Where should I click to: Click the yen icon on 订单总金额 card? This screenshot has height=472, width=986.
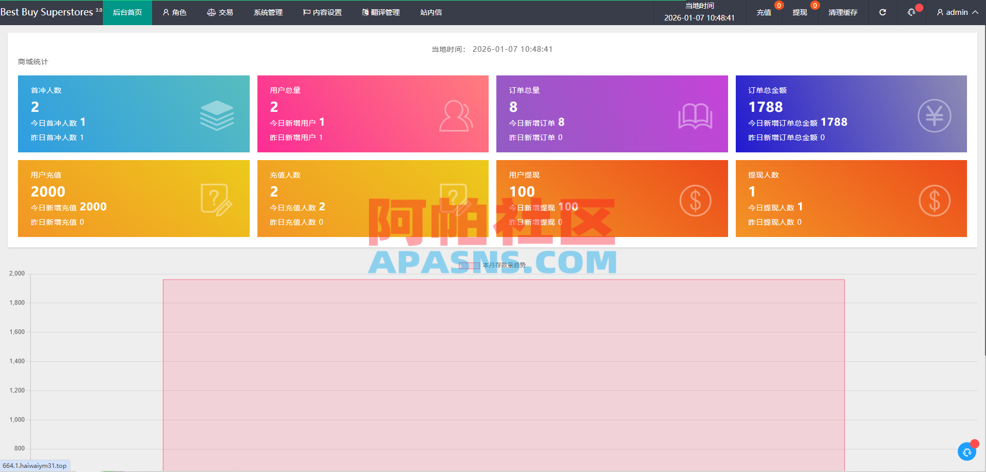934,115
